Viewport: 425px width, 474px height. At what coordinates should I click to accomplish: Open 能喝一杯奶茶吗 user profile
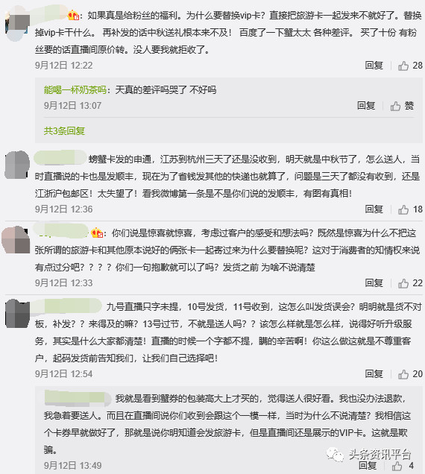[x=75, y=89]
